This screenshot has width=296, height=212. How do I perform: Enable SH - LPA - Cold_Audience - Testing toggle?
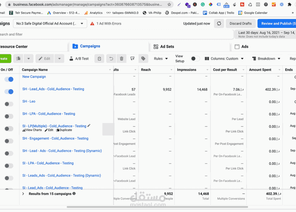9,116
